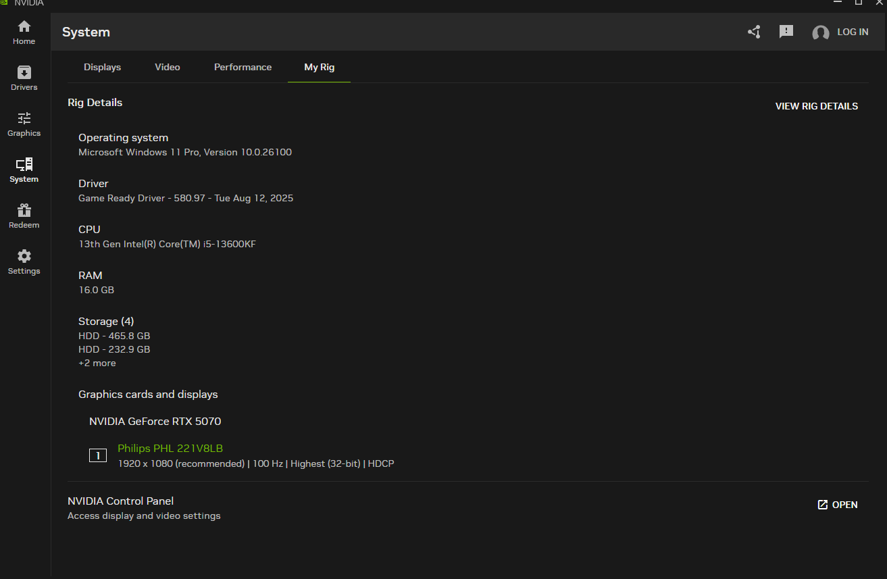The width and height of the screenshot is (887, 579).
Task: Click 'Access display and video settings' text
Action: [x=144, y=516]
